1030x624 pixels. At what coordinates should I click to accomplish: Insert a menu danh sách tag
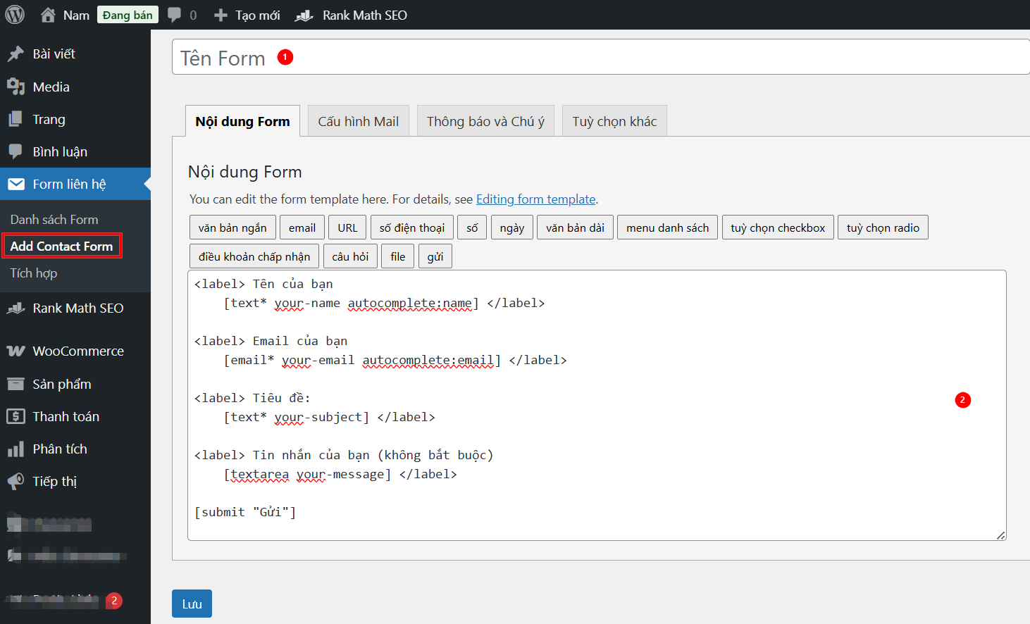coord(668,227)
